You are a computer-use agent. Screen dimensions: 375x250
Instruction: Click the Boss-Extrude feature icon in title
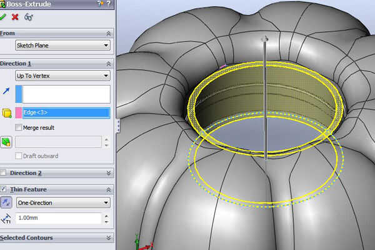pyautogui.click(x=2, y=4)
